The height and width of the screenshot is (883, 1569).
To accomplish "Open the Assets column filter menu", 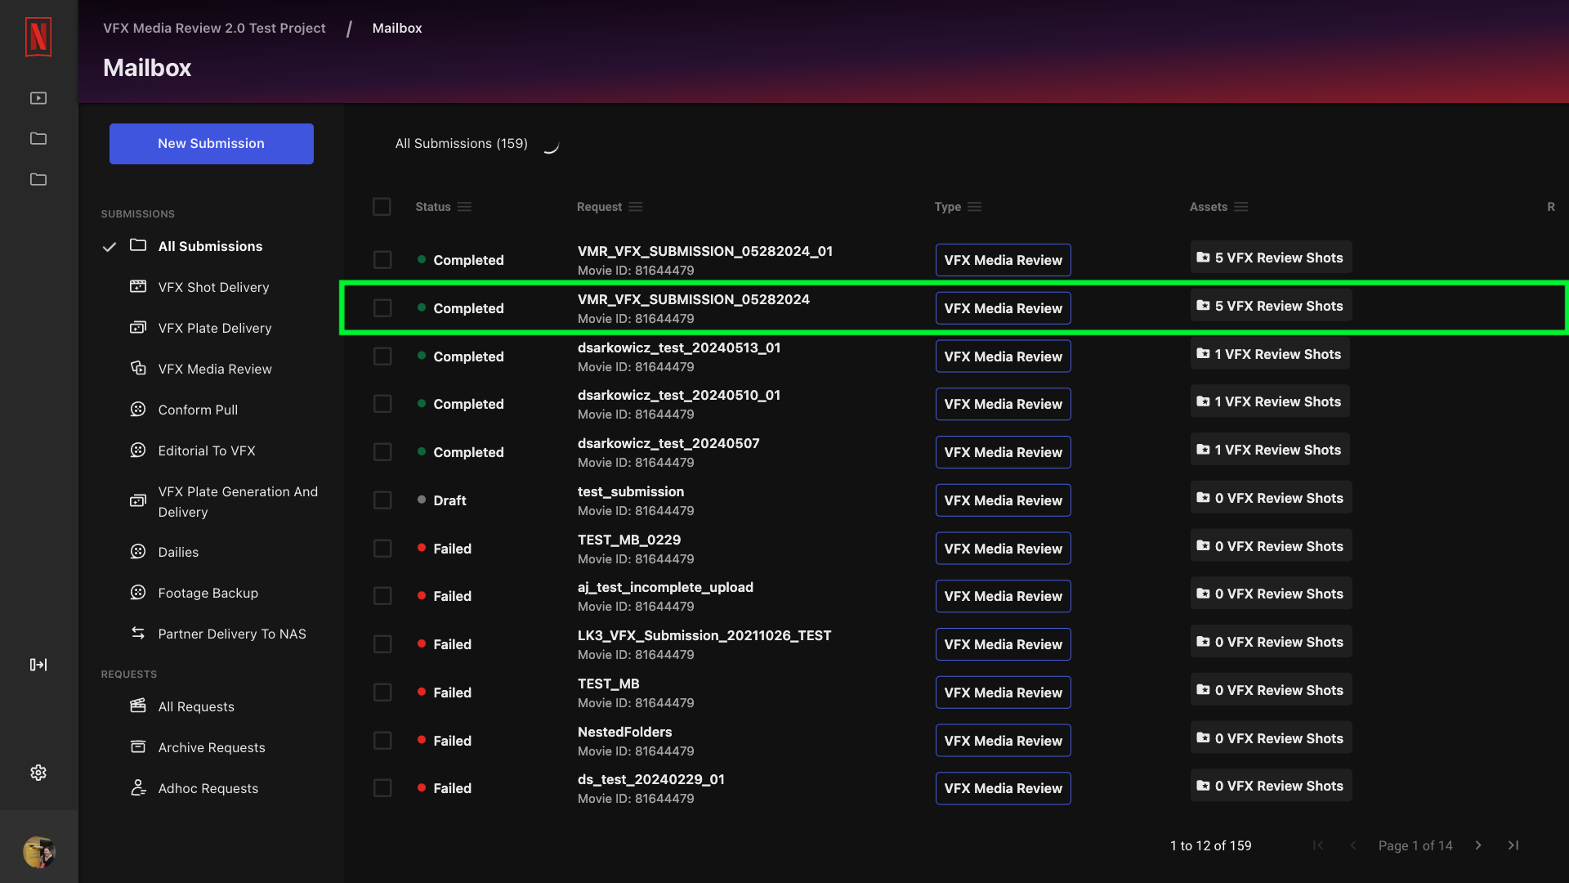I will pyautogui.click(x=1240, y=207).
